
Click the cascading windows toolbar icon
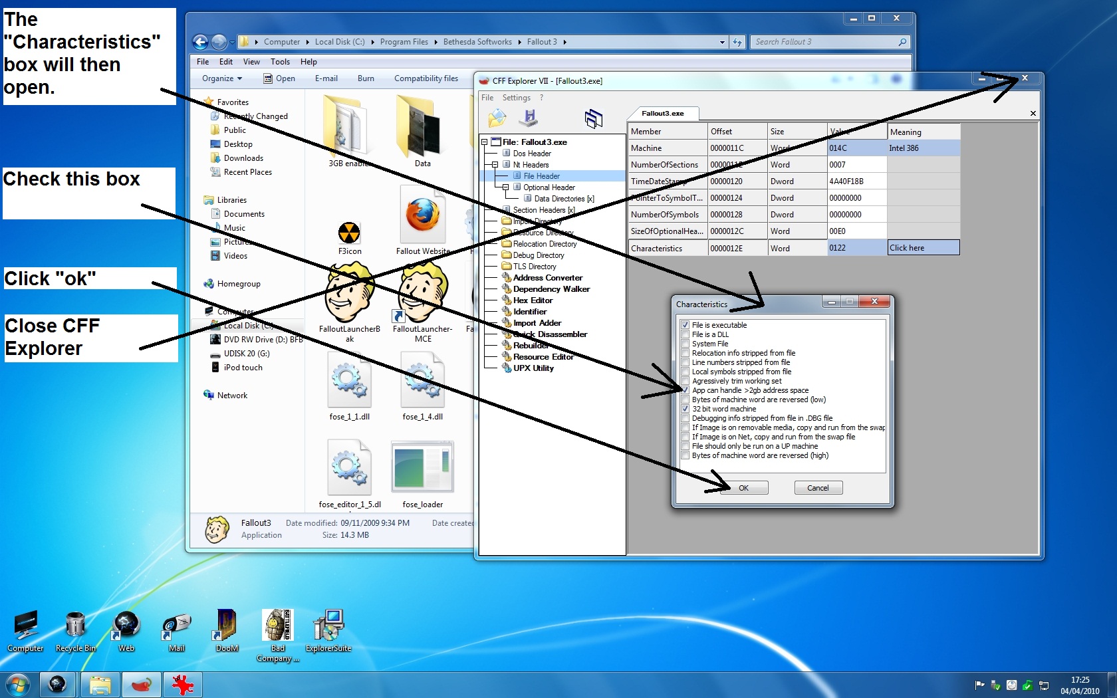pos(593,119)
